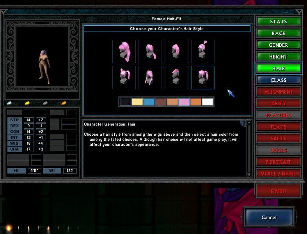Select the white hair color swatch

(x=208, y=102)
